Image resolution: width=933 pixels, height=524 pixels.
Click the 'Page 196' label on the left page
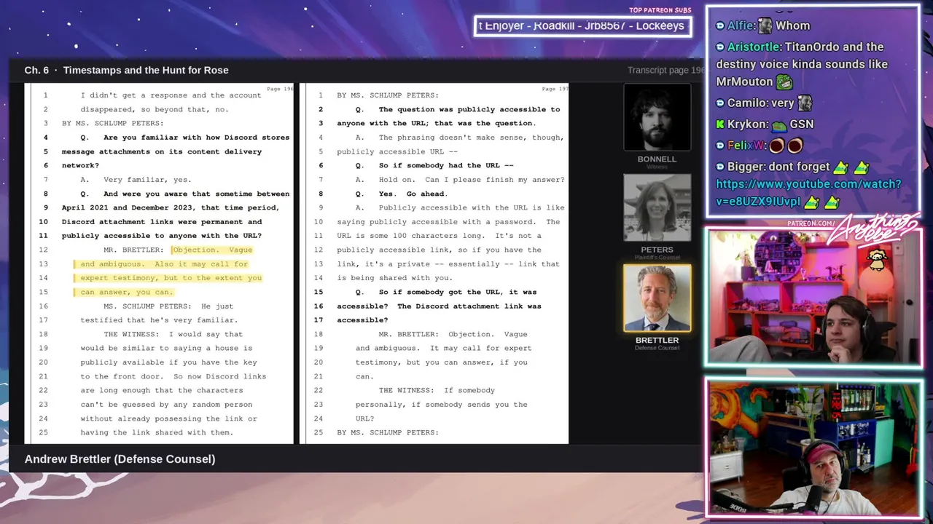point(280,89)
